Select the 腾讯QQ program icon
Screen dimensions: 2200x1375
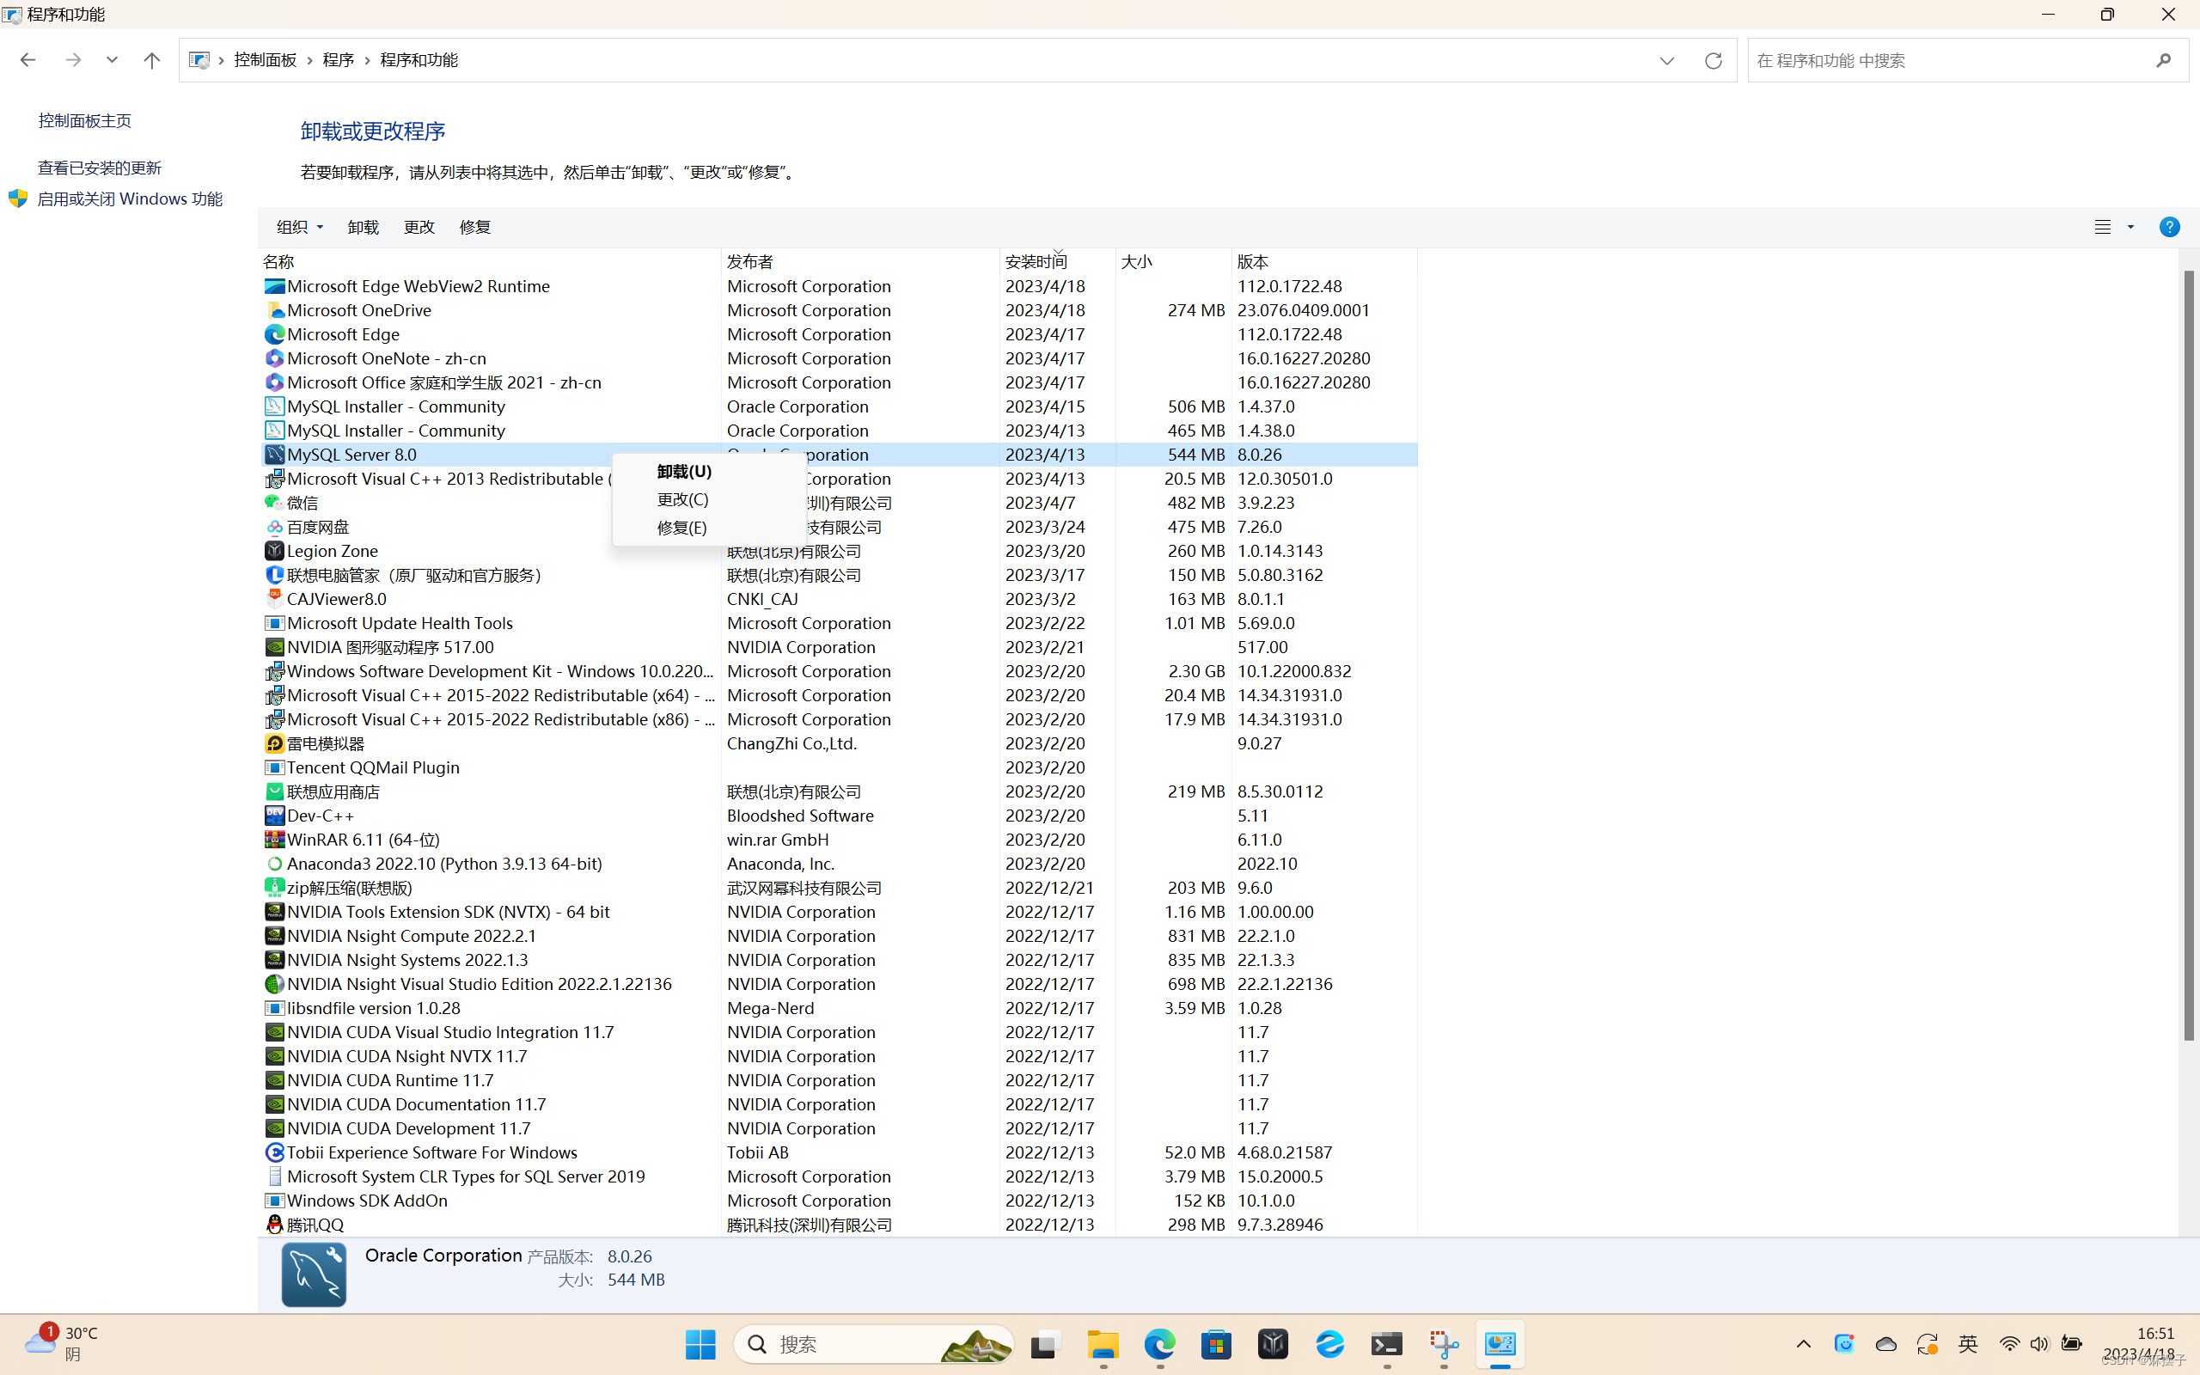pyautogui.click(x=273, y=1225)
